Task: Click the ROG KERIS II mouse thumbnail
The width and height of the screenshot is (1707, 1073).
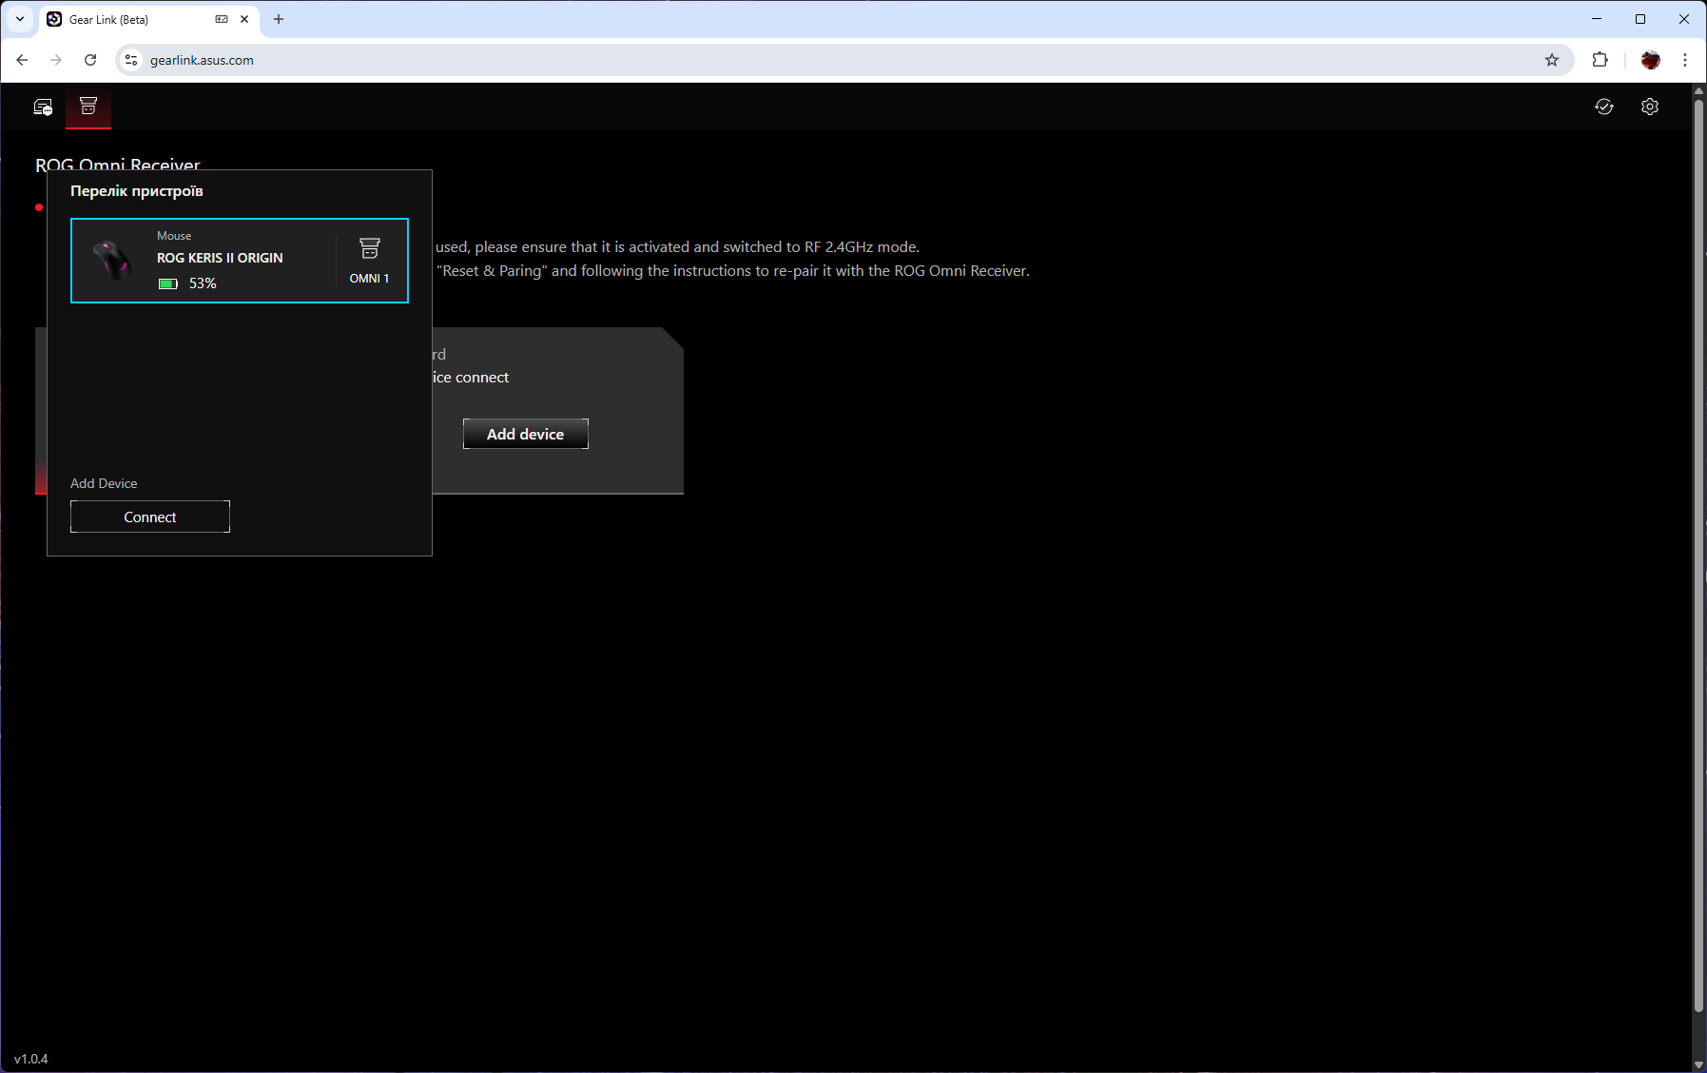Action: coord(112,260)
